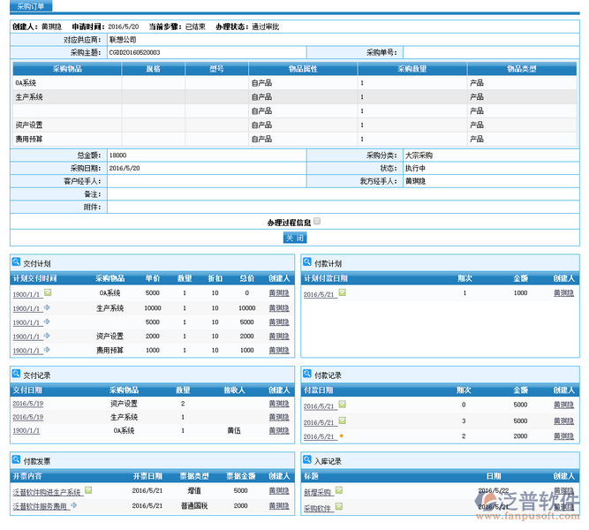Click the empty 备注 field

point(343,194)
